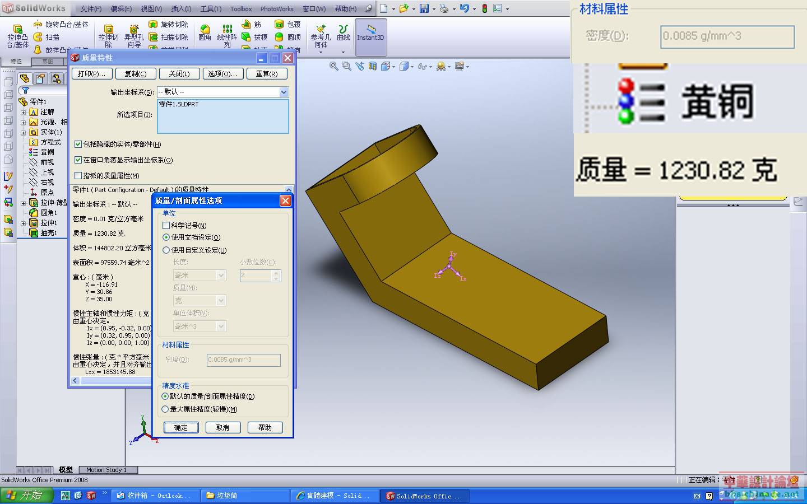The width and height of the screenshot is (807, 504).
Task: Click the mass properties horizontal scrollbar
Action: (x=116, y=381)
